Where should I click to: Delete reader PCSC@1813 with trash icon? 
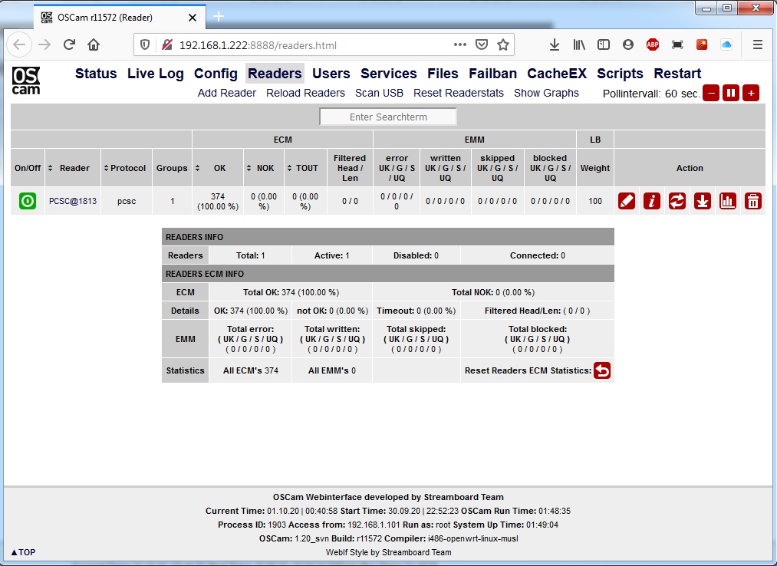[752, 201]
